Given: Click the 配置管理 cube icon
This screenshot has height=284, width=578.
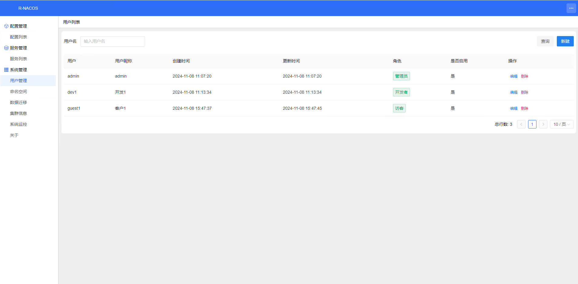Looking at the screenshot, I should coord(6,26).
